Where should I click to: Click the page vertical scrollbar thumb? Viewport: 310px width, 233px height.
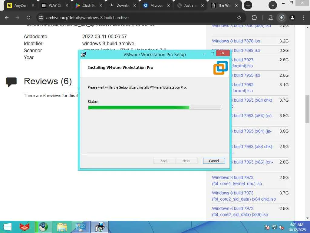[x=308, y=109]
